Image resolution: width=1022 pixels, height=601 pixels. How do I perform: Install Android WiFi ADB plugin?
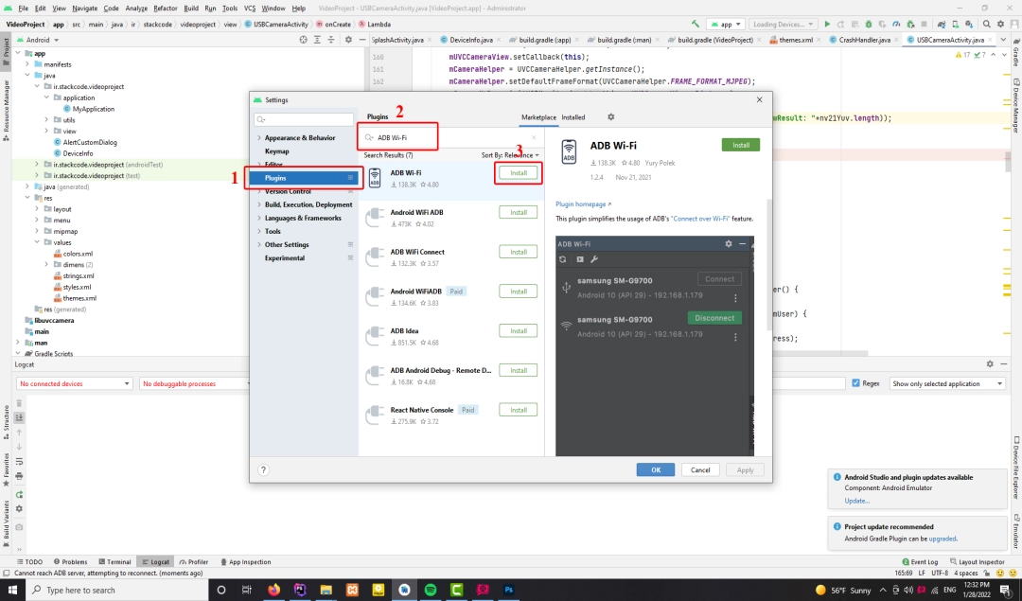pos(519,213)
